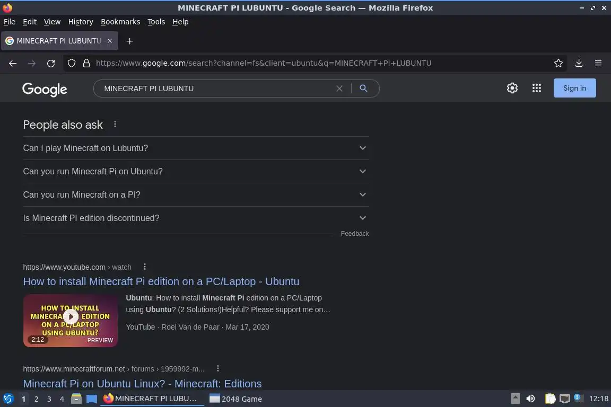Image resolution: width=611 pixels, height=407 pixels.
Task: View site security padlock information
Action: [86, 63]
